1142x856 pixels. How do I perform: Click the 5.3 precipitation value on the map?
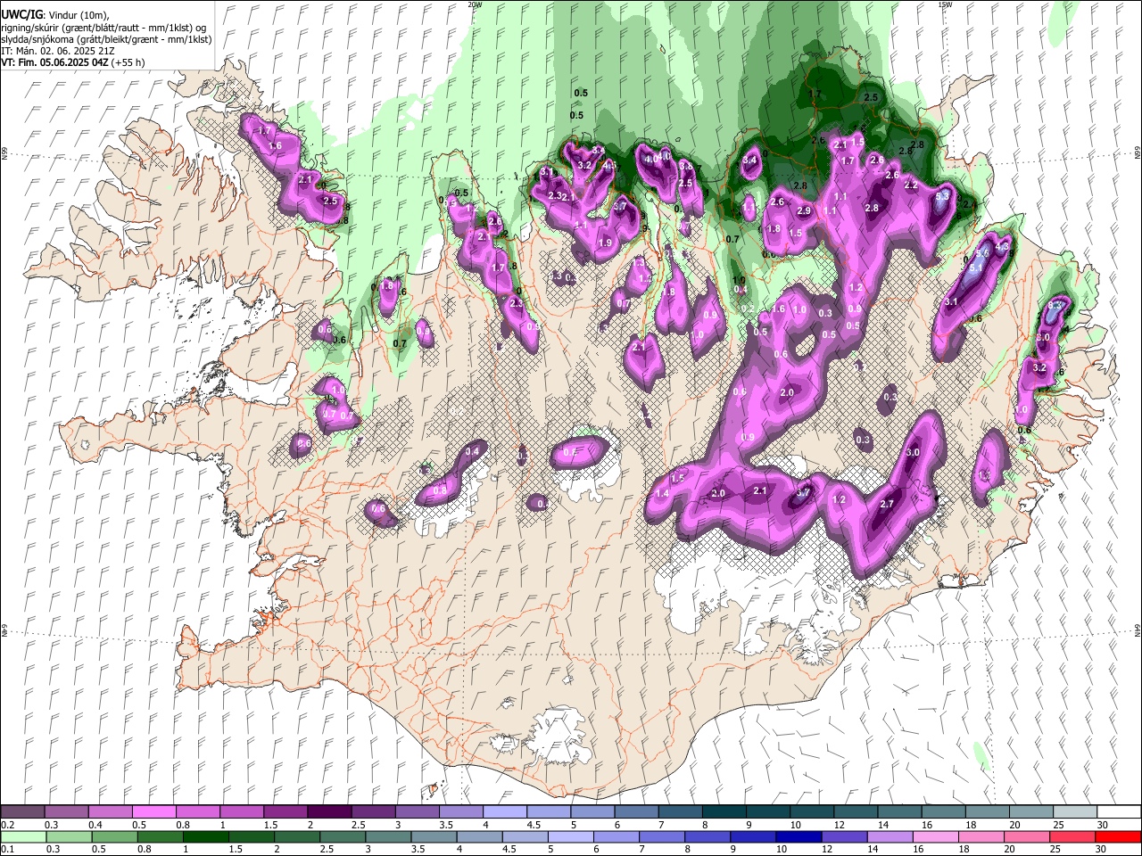click(x=943, y=196)
